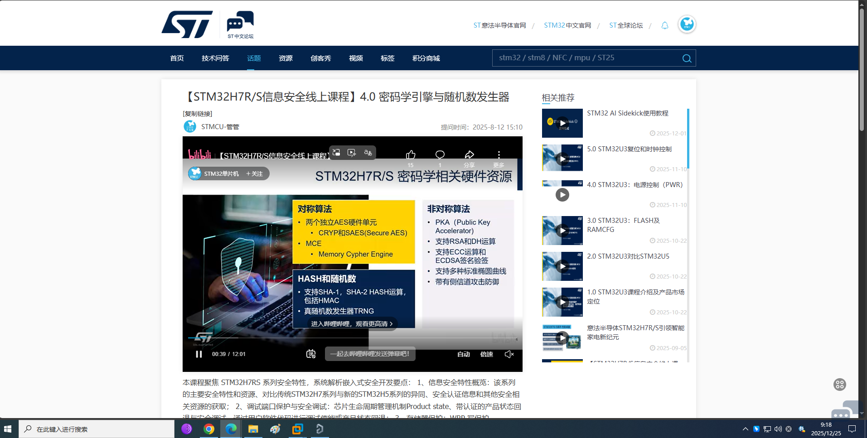The width and height of the screenshot is (867, 438).
Task: Open 资源 navigation tab
Action: [x=286, y=58]
